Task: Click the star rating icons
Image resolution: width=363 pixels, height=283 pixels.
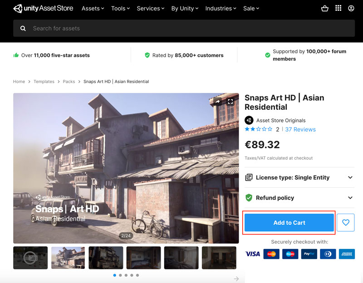Action: (x=259, y=129)
